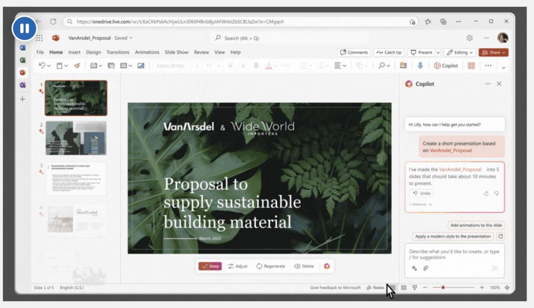The width and height of the screenshot is (534, 308).
Task: Click the Copilot button in the ribbon
Action: coord(446,66)
